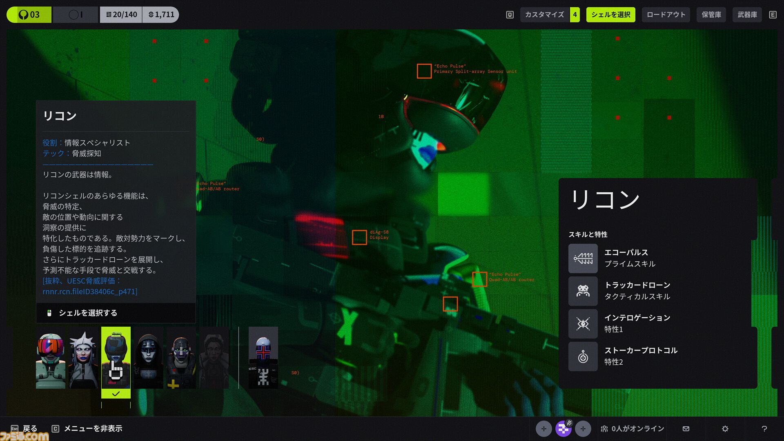
Task: Open the 武器庫 tab
Action: (x=747, y=15)
